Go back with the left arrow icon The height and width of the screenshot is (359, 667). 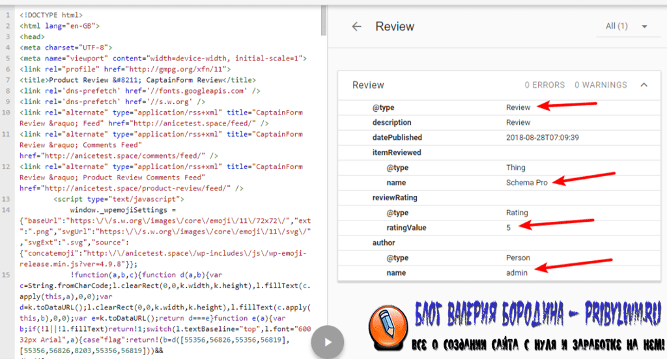pos(356,27)
